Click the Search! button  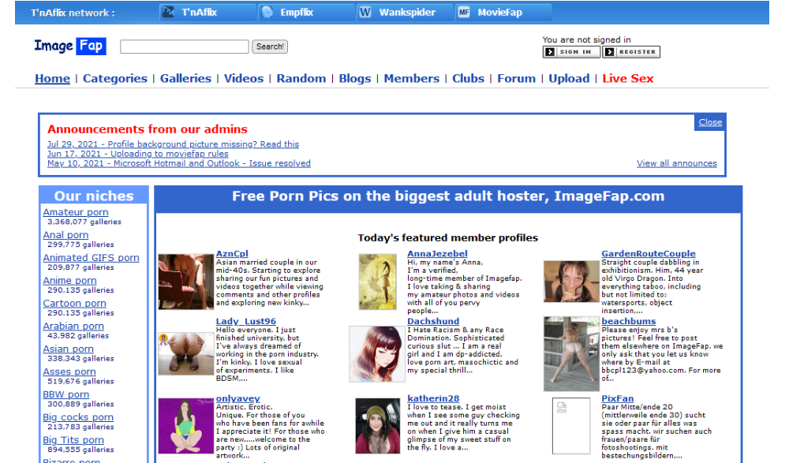270,47
